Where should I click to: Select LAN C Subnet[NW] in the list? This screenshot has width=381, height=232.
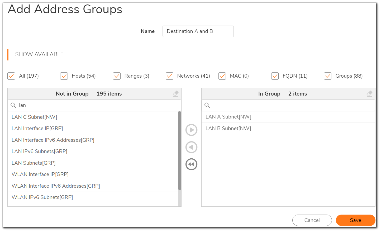[x=93, y=117]
